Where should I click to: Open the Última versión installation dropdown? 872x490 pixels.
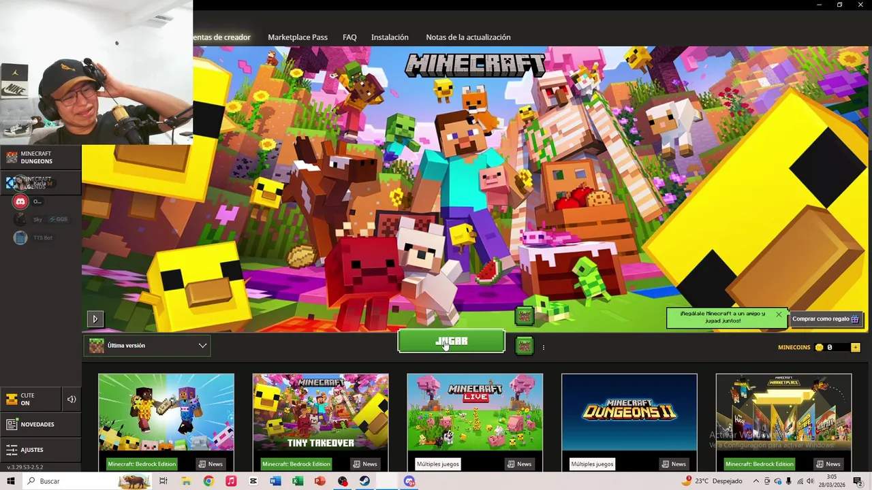tap(147, 346)
